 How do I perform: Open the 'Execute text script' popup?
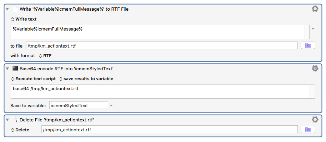coord(33,79)
